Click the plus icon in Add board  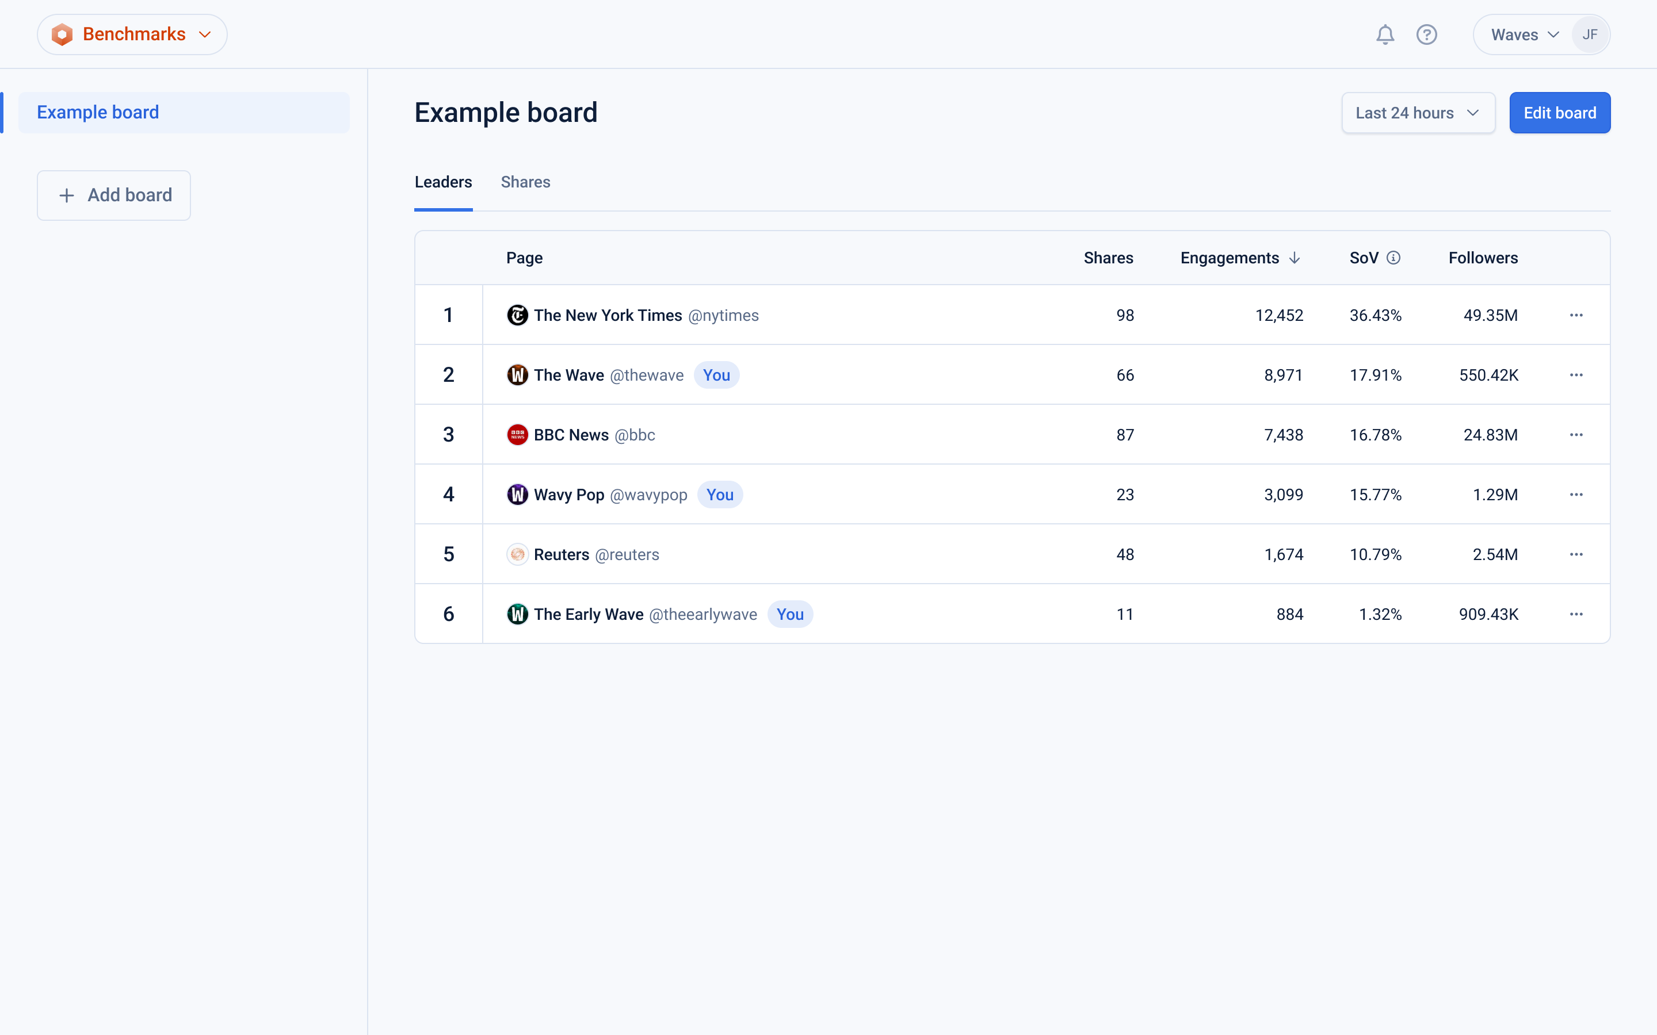(66, 195)
